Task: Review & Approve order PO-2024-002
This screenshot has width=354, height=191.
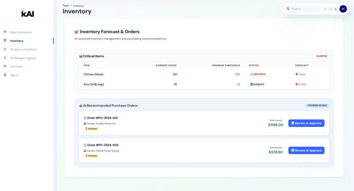Action: point(306,150)
